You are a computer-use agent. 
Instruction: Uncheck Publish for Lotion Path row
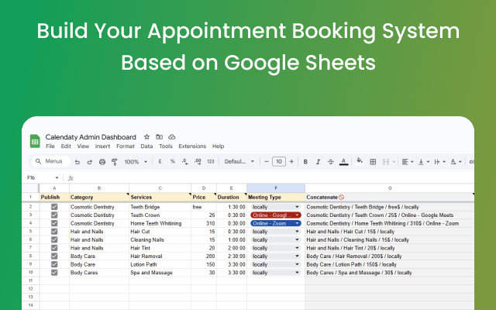tap(54, 264)
